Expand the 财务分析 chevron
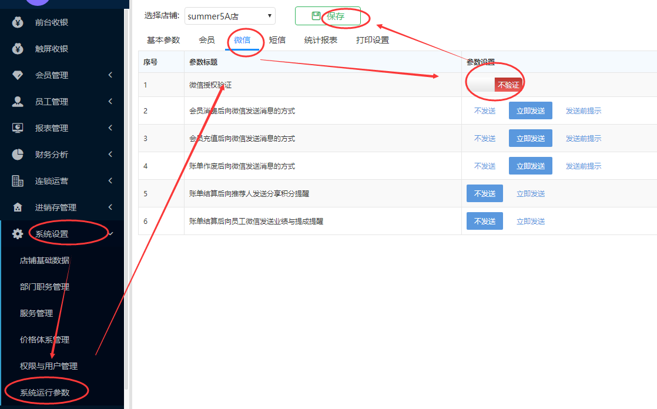Screen dimensions: 657x409 (110, 154)
